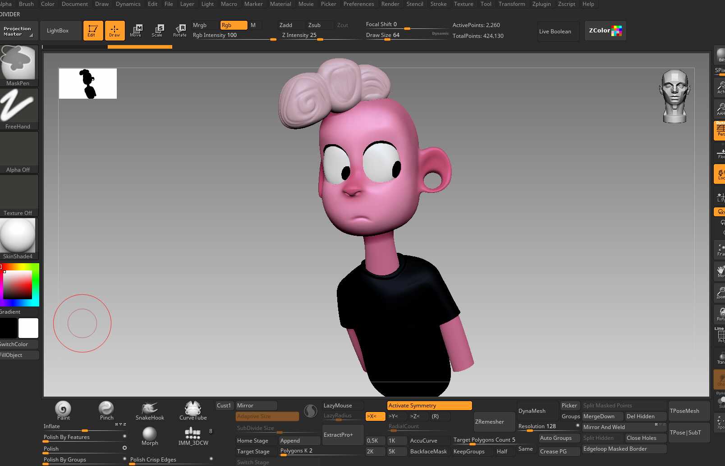Pick the CurveTube brush
Image resolution: width=725 pixels, height=466 pixels.
point(193,411)
